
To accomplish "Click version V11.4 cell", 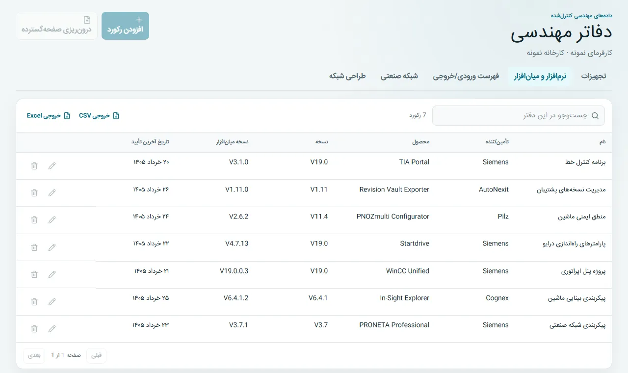I will [319, 216].
